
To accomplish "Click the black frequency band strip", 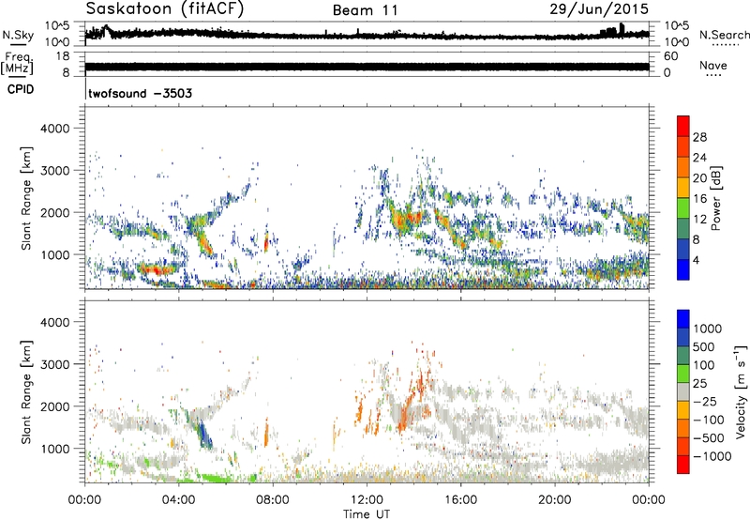I will (367, 67).
